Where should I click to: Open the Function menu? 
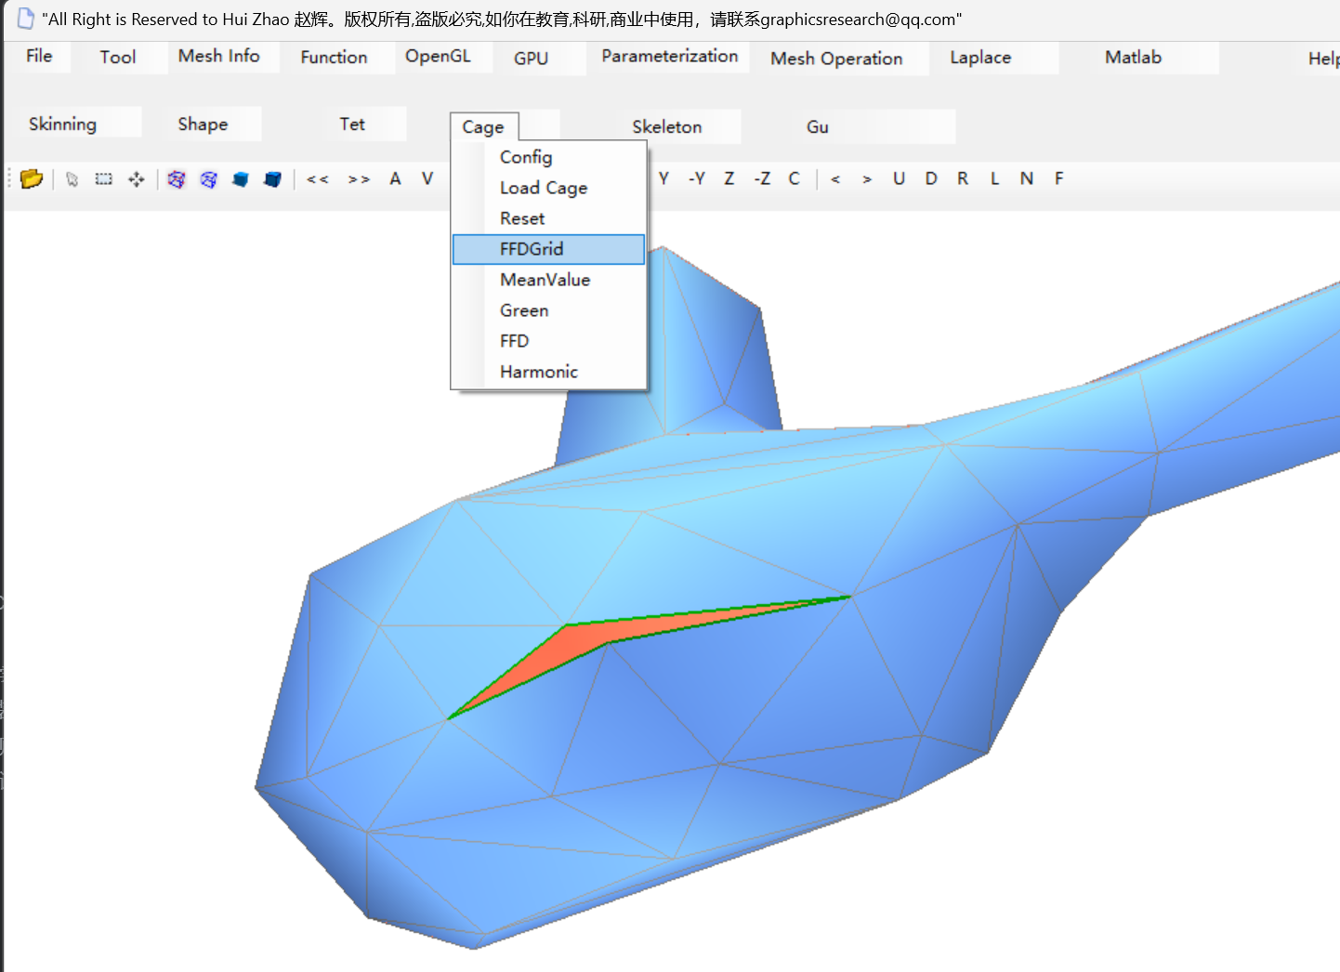(334, 57)
